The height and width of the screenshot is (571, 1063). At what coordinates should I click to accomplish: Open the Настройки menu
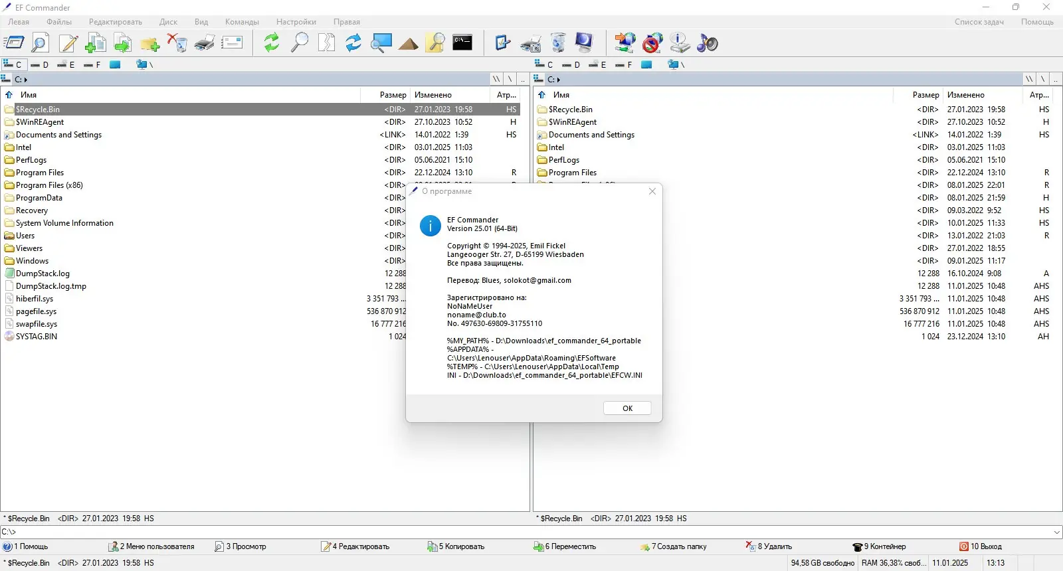(x=296, y=22)
